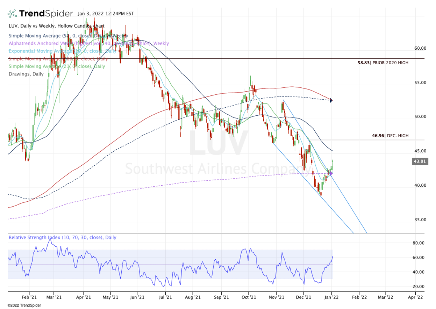Select the blue arrow marker ending the dashed SMA
The height and width of the screenshot is (309, 436).
pos(331,100)
